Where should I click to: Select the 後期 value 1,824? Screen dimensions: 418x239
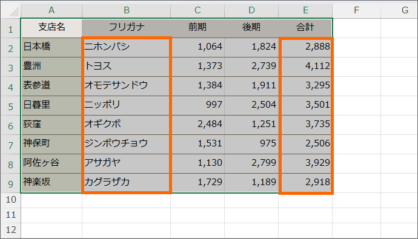251,48
